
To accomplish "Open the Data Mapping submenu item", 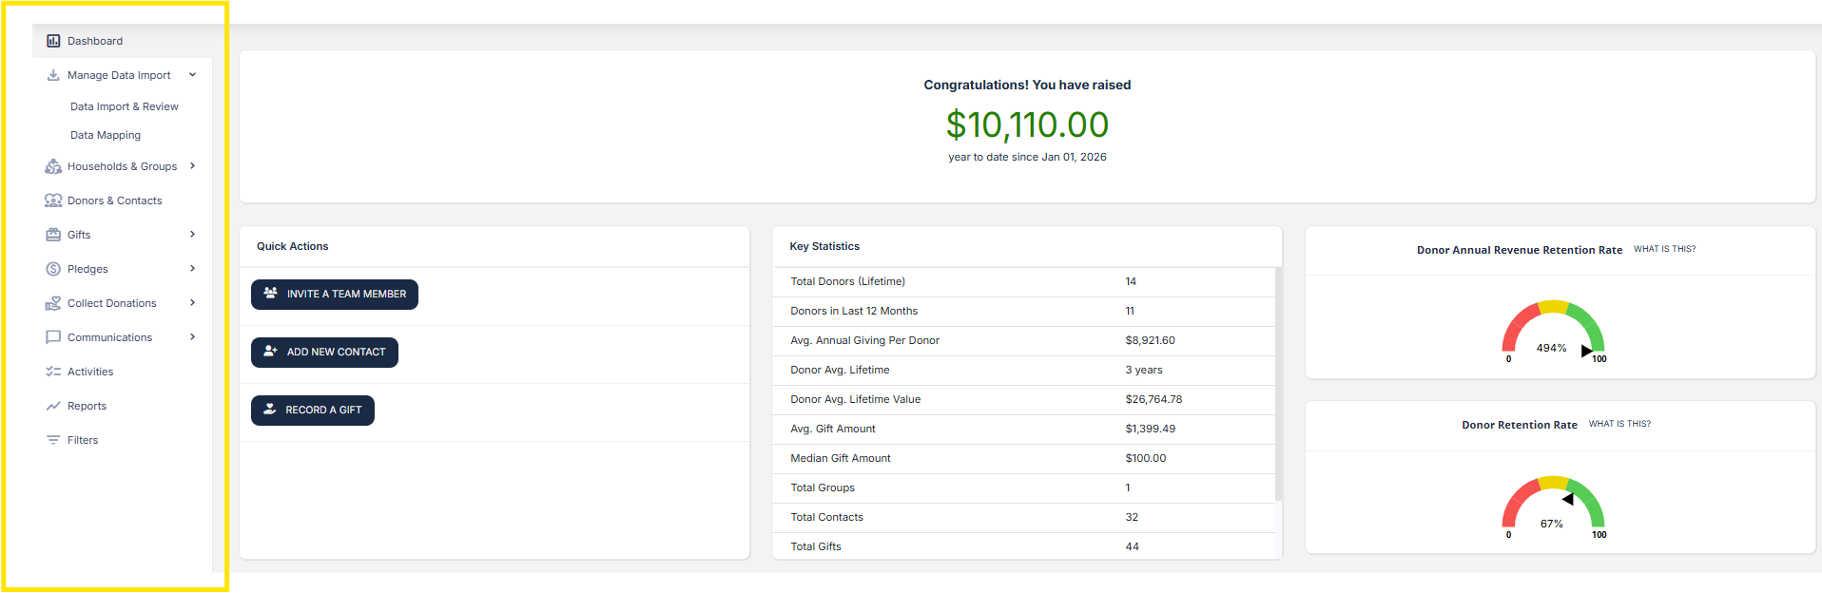I will tap(106, 135).
